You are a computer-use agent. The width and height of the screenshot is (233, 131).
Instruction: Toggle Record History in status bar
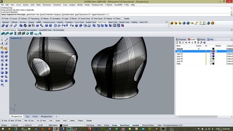148,125
